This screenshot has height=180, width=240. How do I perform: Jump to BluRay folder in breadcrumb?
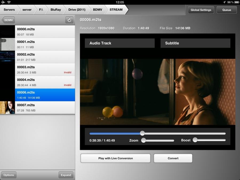pos(56,10)
